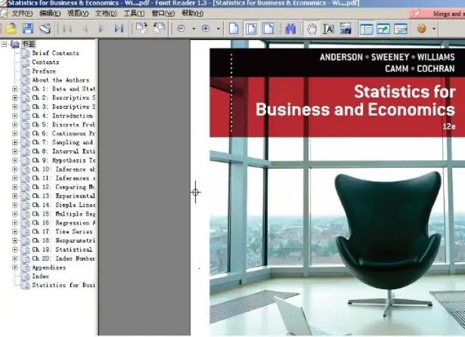Select Actual Size page icon

point(234,29)
